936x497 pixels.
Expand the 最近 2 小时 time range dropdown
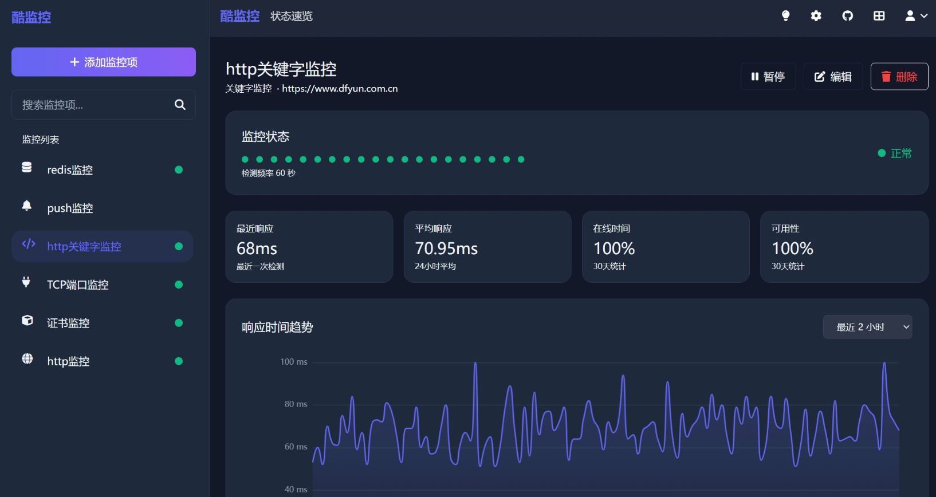point(867,327)
